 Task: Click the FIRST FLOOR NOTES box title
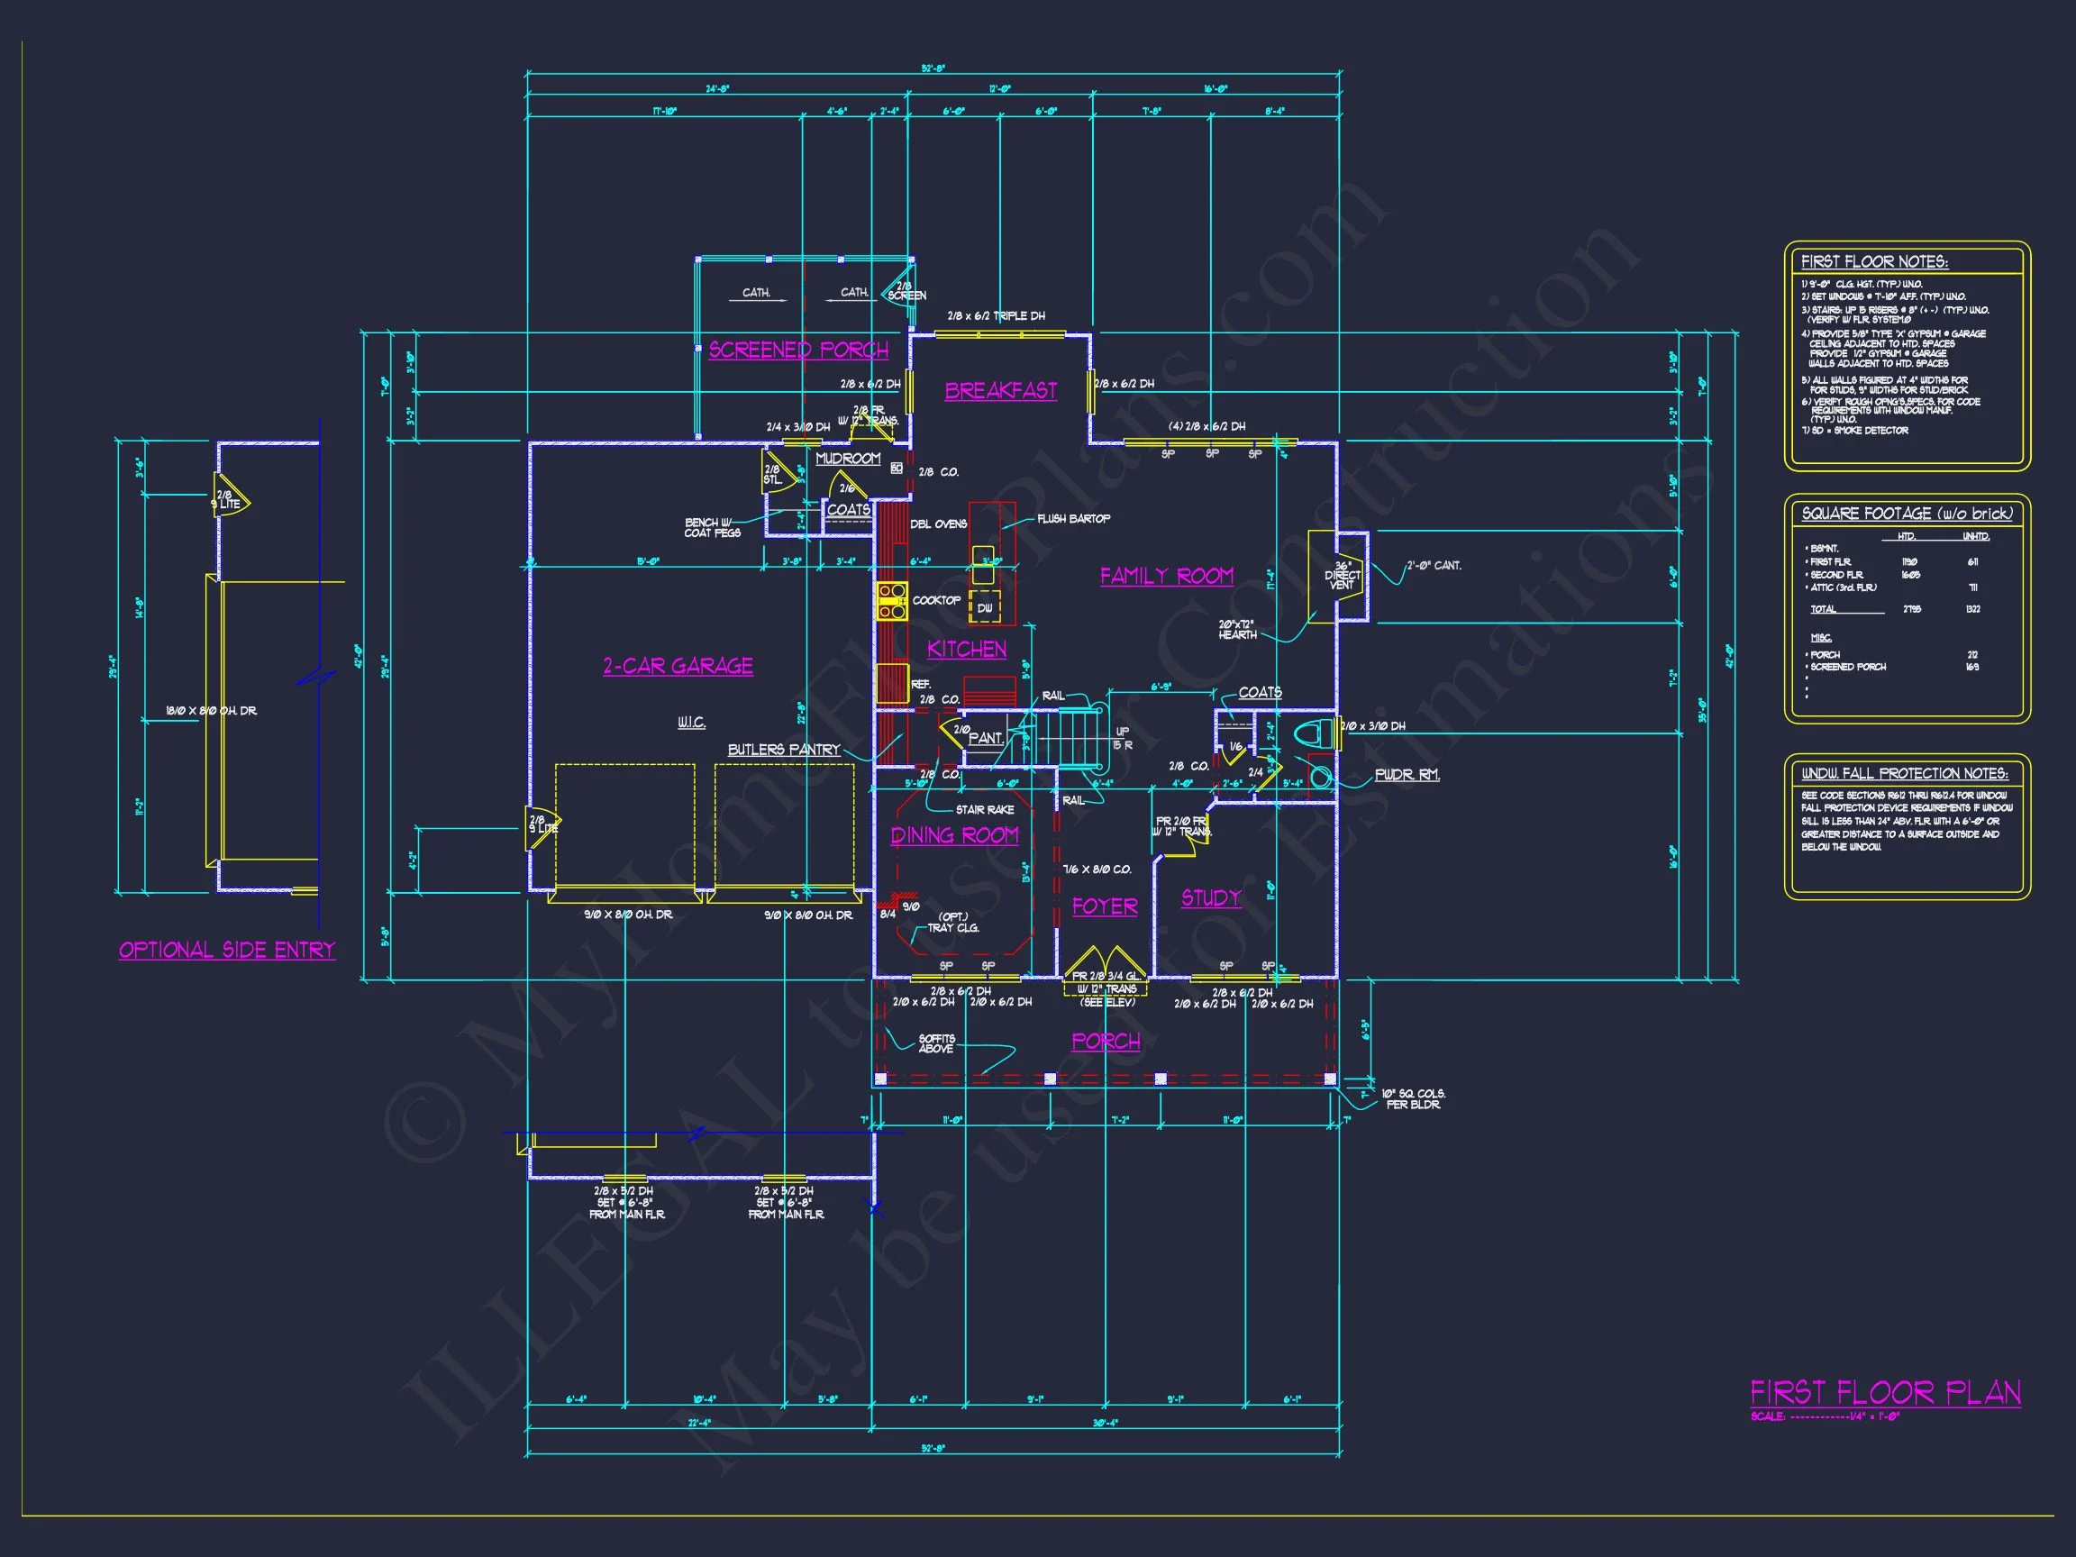click(x=1874, y=262)
